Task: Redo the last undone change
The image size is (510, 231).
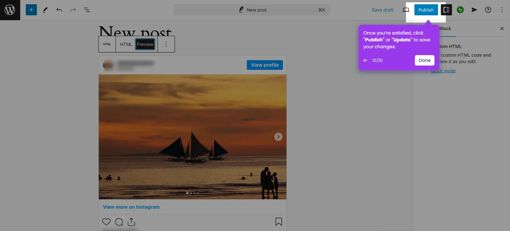Action: tap(73, 10)
